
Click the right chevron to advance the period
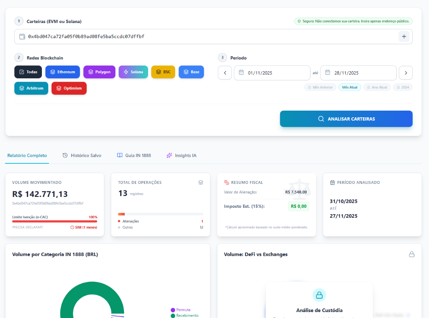pos(406,72)
